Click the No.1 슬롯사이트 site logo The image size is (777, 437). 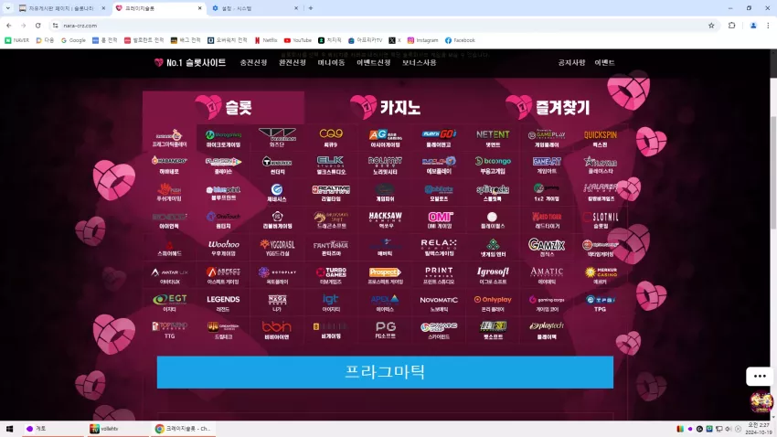point(190,62)
